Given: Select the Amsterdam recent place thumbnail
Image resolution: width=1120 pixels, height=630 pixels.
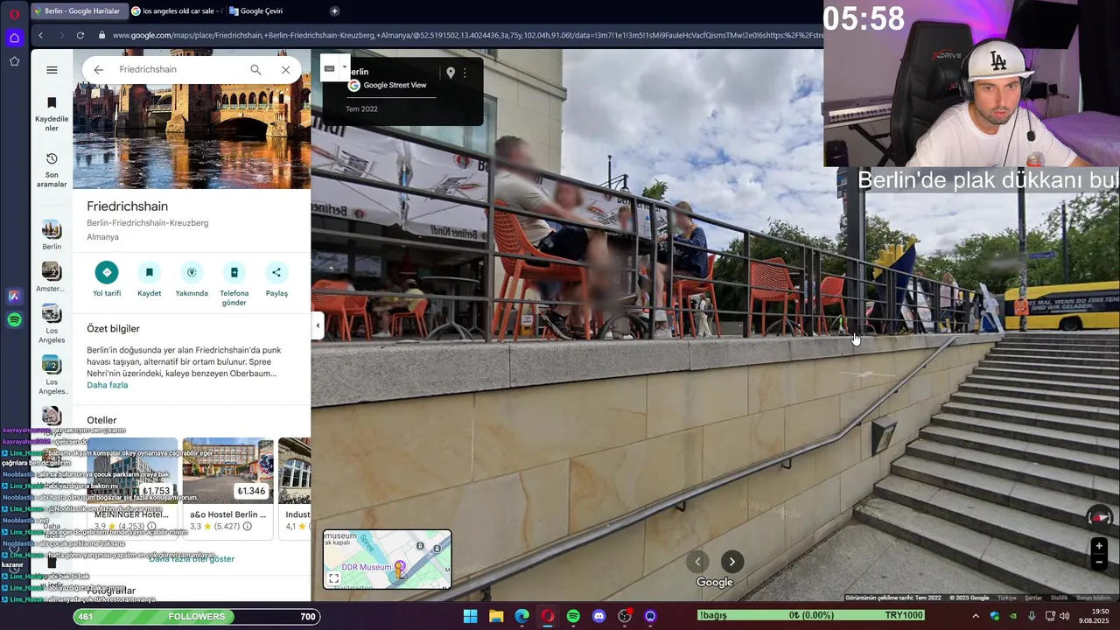Looking at the screenshot, I should [x=52, y=272].
